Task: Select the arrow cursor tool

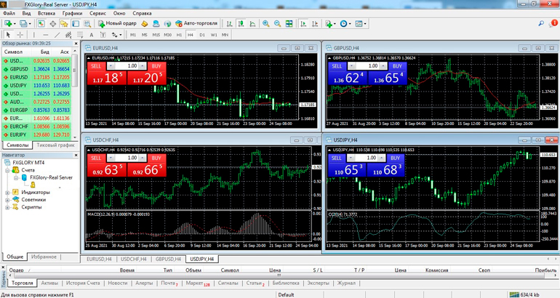Action: point(8,35)
